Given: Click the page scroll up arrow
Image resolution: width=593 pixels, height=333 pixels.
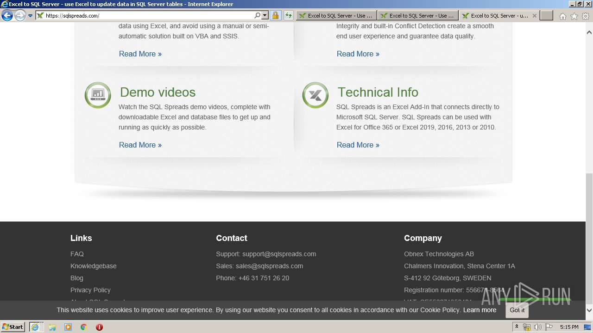Looking at the screenshot, I should pos(589,32).
